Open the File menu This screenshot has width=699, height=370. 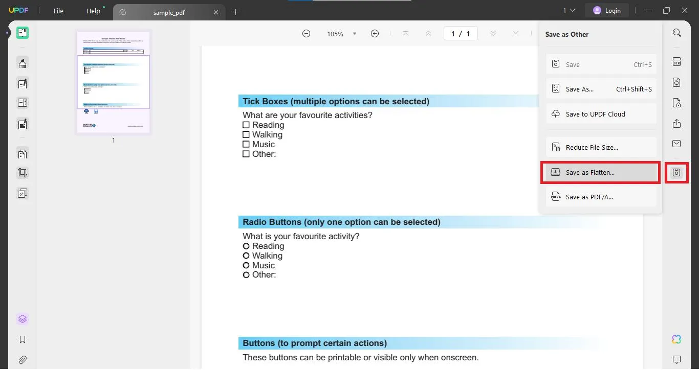click(58, 11)
